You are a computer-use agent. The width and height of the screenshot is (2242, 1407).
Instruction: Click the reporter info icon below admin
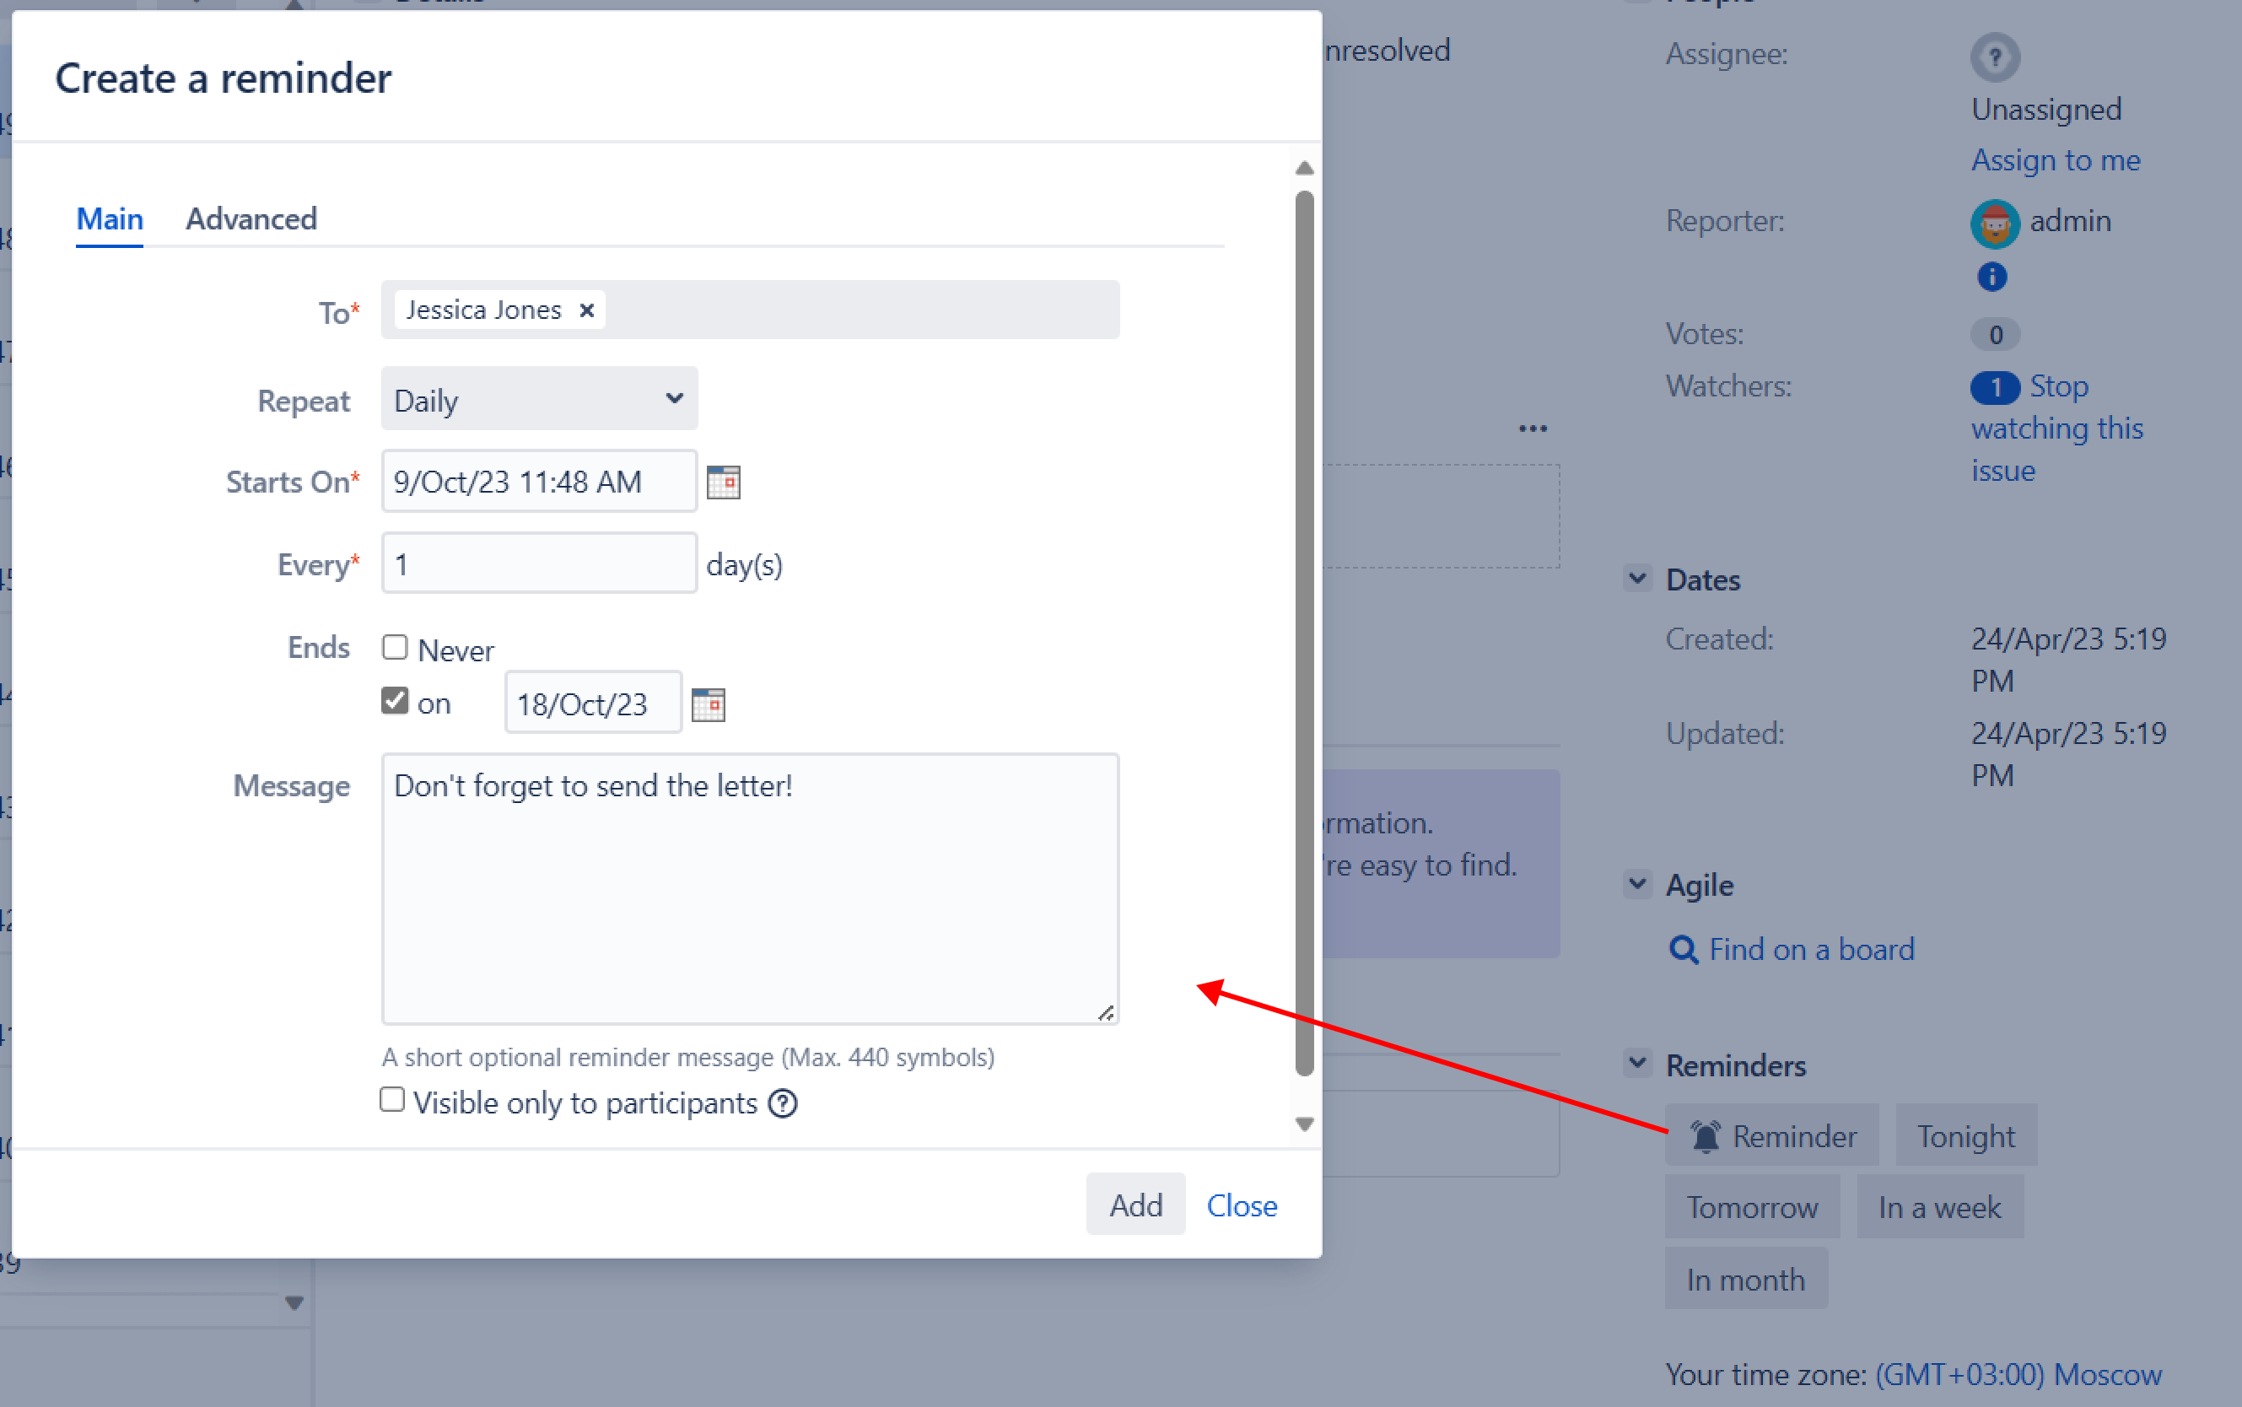click(1991, 277)
